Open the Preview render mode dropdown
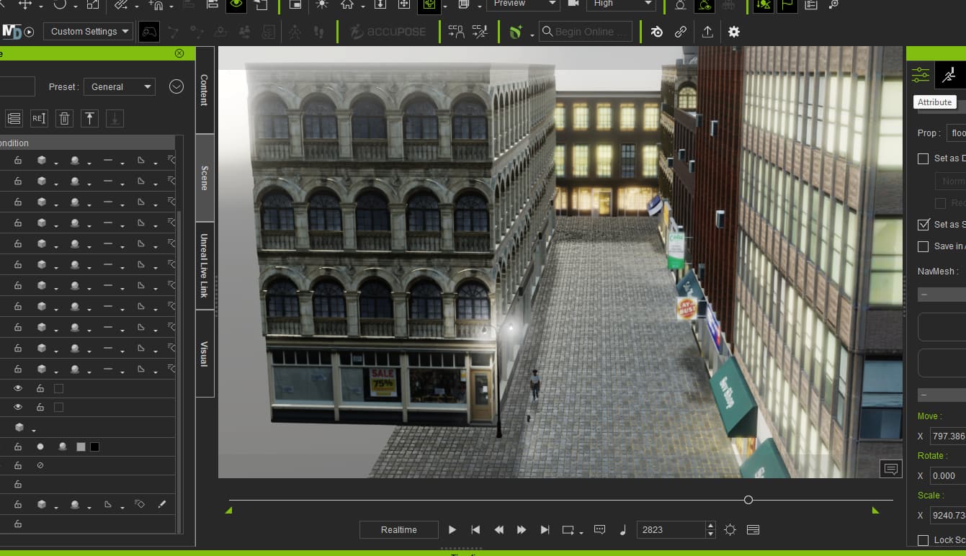Viewport: 966px width, 556px height. tap(523, 4)
